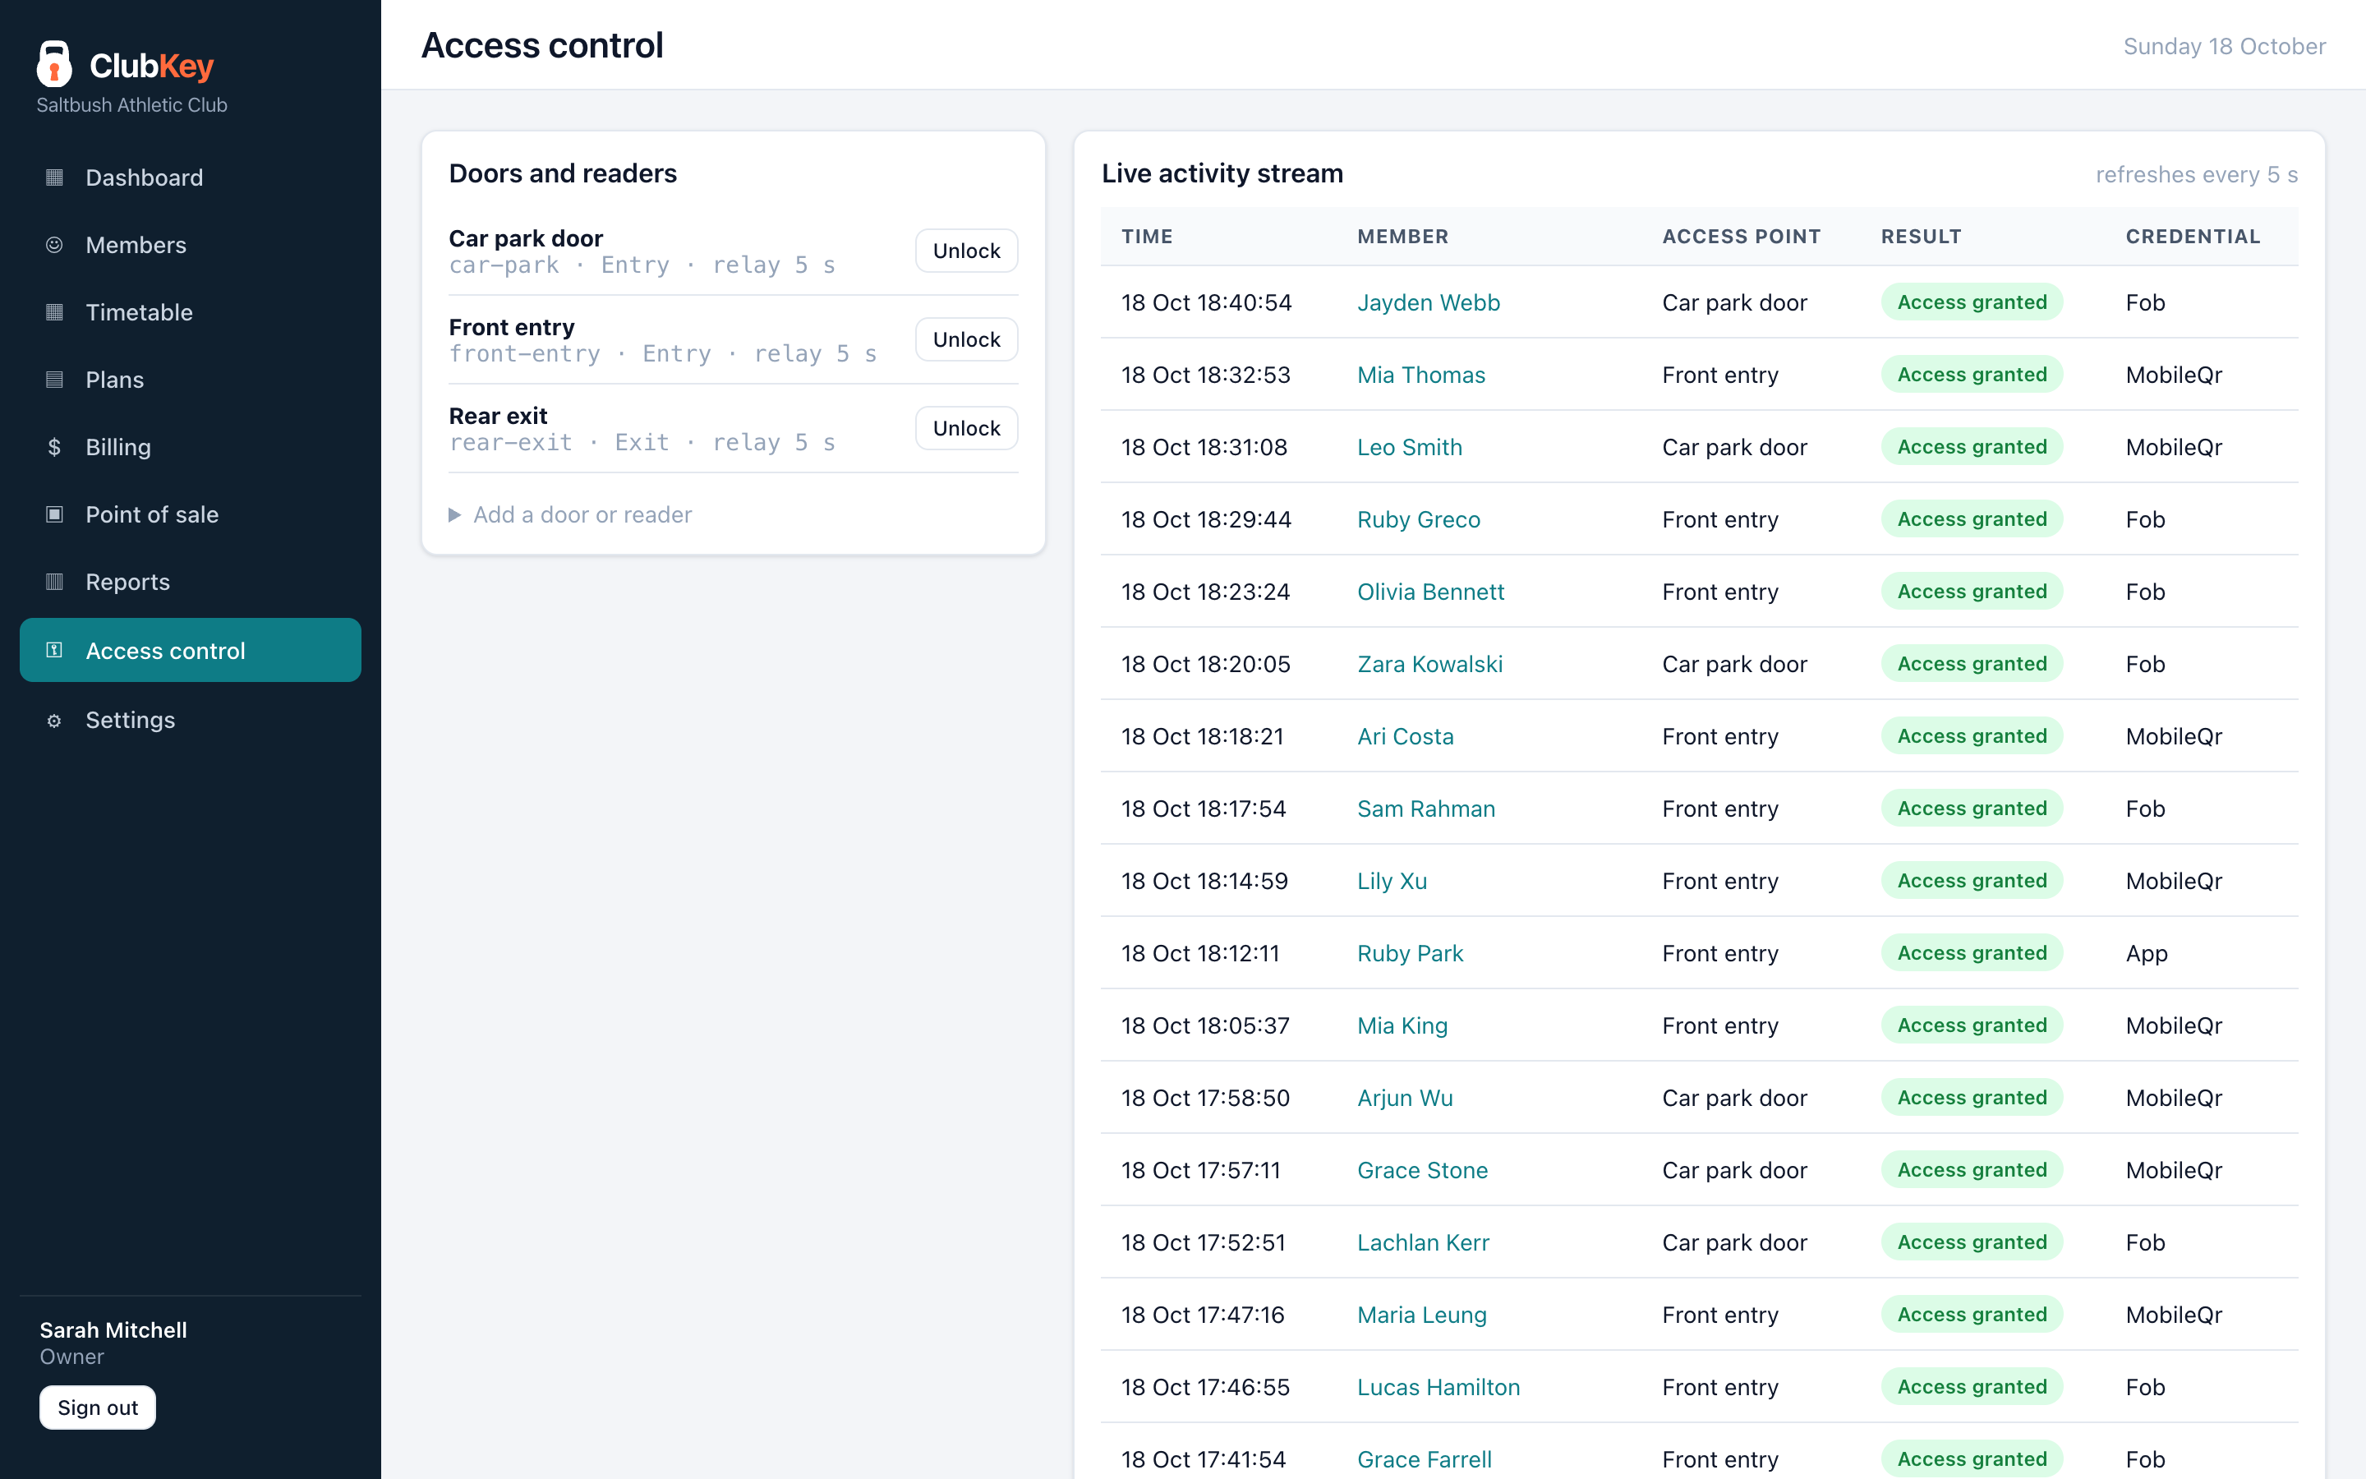Open Sam Rahman member link
Screen dimensions: 2366x1479
coord(1426,809)
